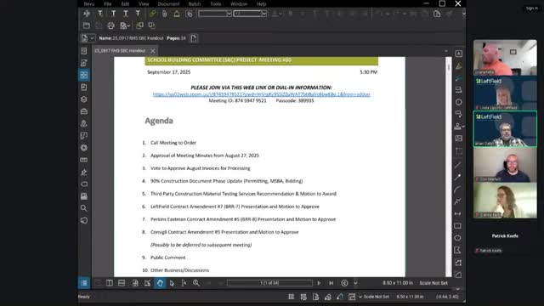
Task: Open the Previous View dropdown chevron in bottom bar
Action: point(355,283)
